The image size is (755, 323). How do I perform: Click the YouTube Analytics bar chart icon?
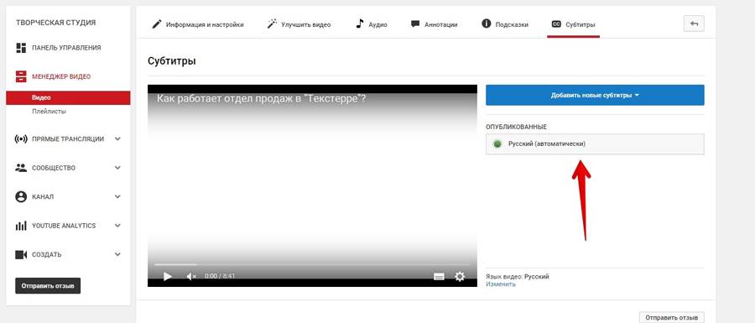pos(21,226)
